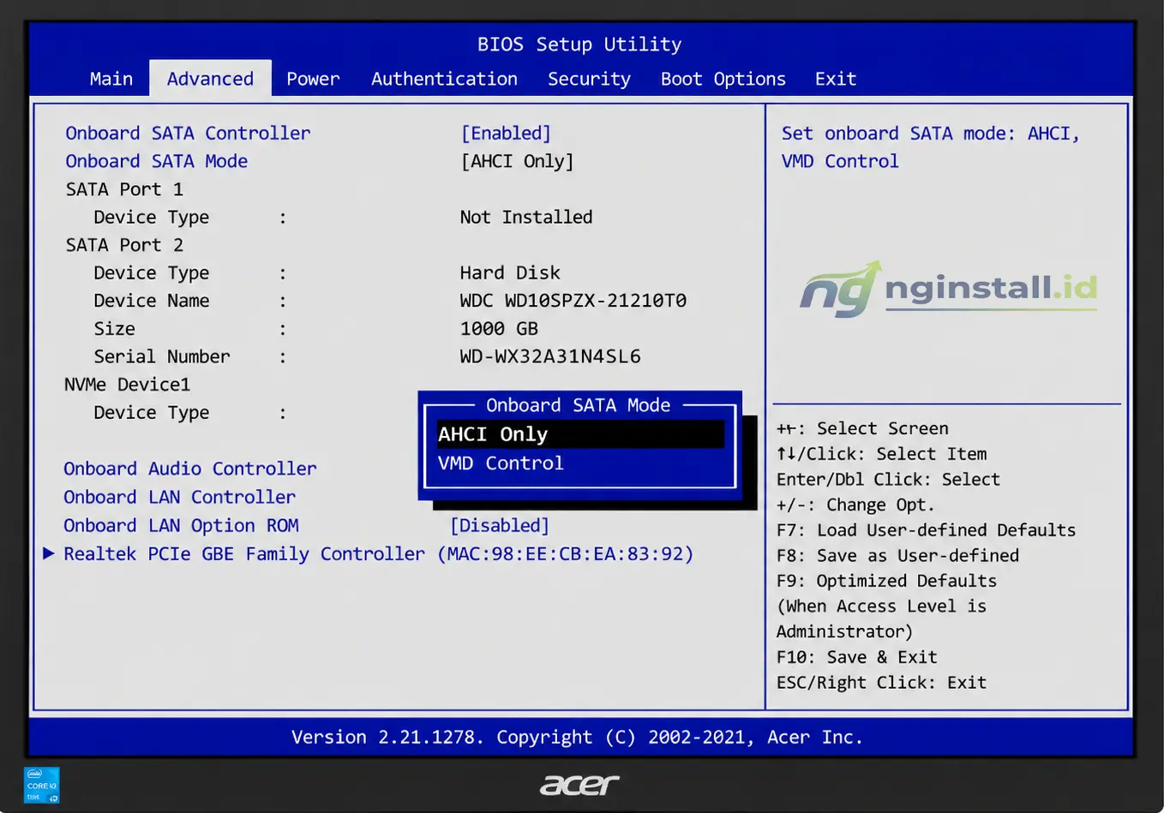
Task: Click the nginstall.id watermark logo
Action: (948, 289)
